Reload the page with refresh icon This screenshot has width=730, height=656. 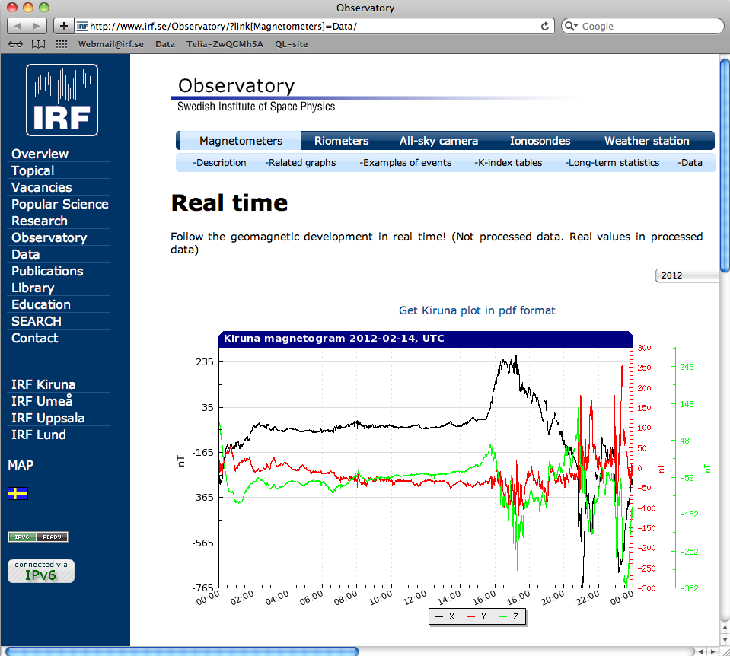click(545, 26)
